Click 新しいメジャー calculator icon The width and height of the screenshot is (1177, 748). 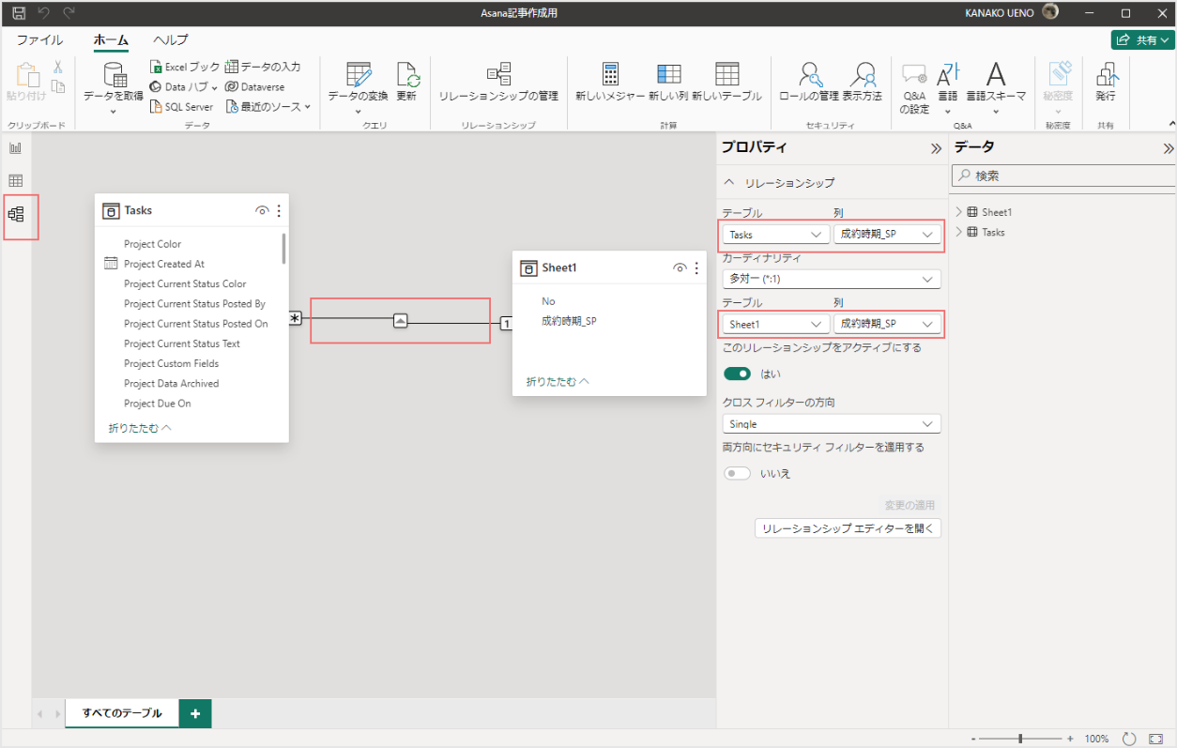[610, 75]
